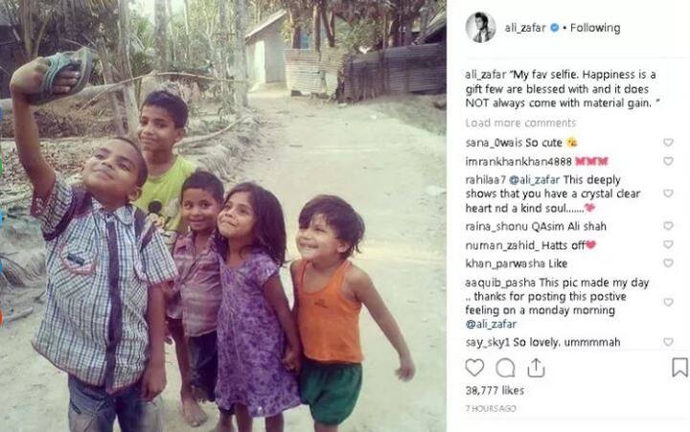Like raina_shonu's comment heart

(668, 226)
